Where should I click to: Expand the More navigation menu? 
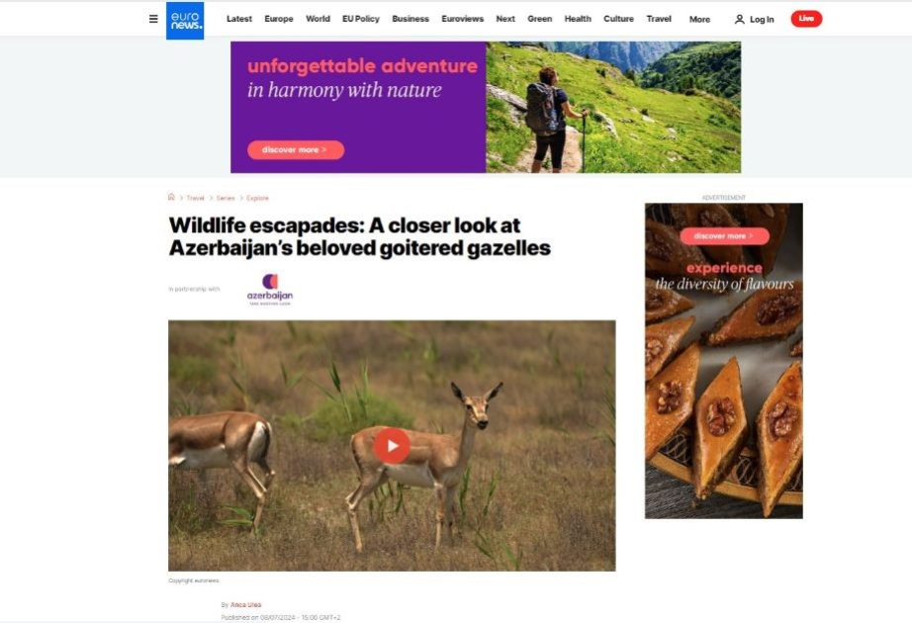(699, 19)
